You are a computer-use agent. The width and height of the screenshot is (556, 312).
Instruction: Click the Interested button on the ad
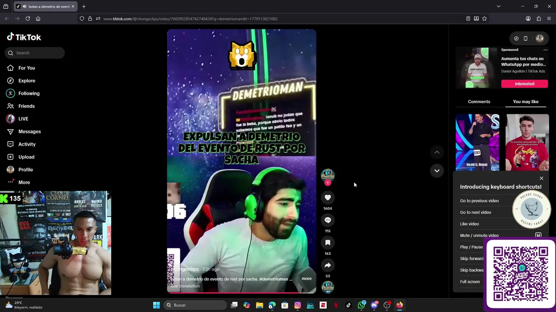(x=524, y=84)
